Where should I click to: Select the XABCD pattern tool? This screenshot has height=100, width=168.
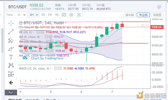point(11,65)
